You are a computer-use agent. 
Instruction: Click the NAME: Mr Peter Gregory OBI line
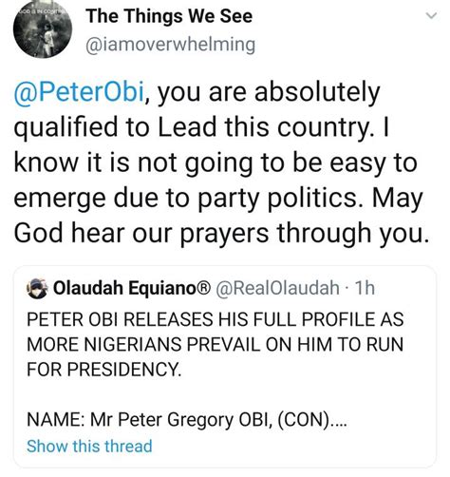click(x=187, y=420)
